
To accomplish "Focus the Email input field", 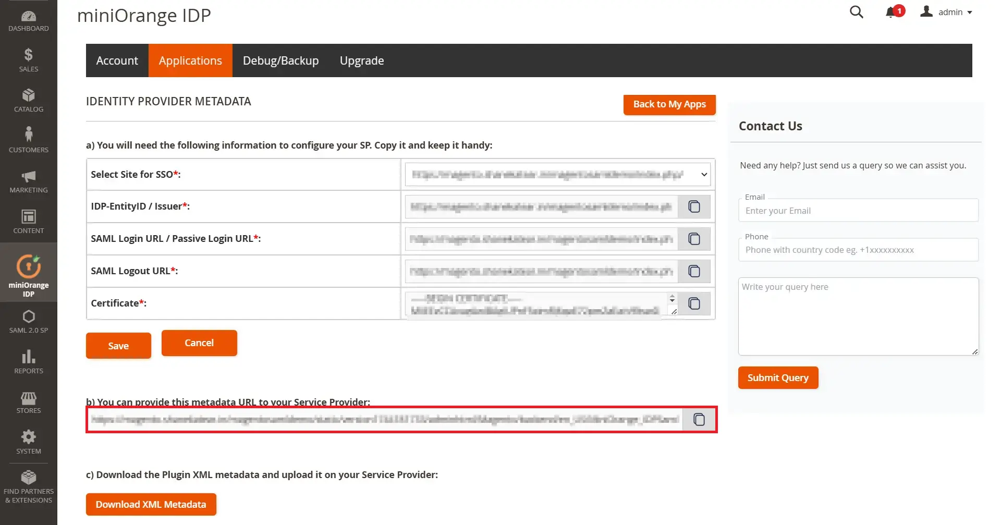I will click(x=858, y=211).
